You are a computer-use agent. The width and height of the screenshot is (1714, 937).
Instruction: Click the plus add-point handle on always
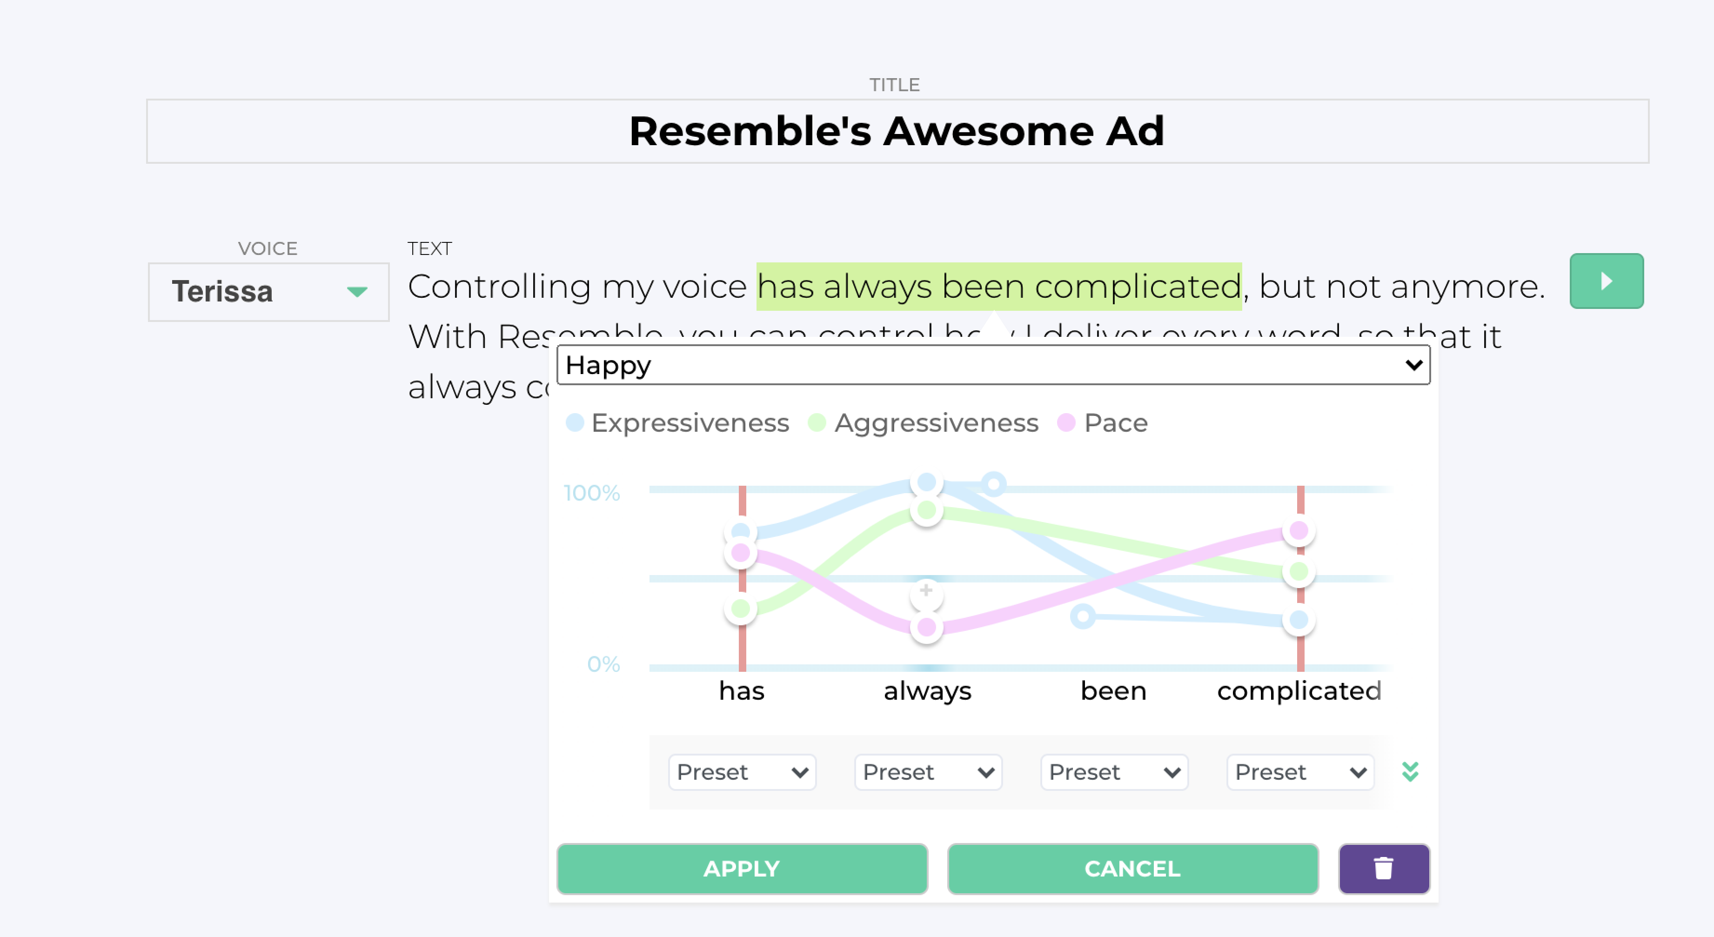926,592
